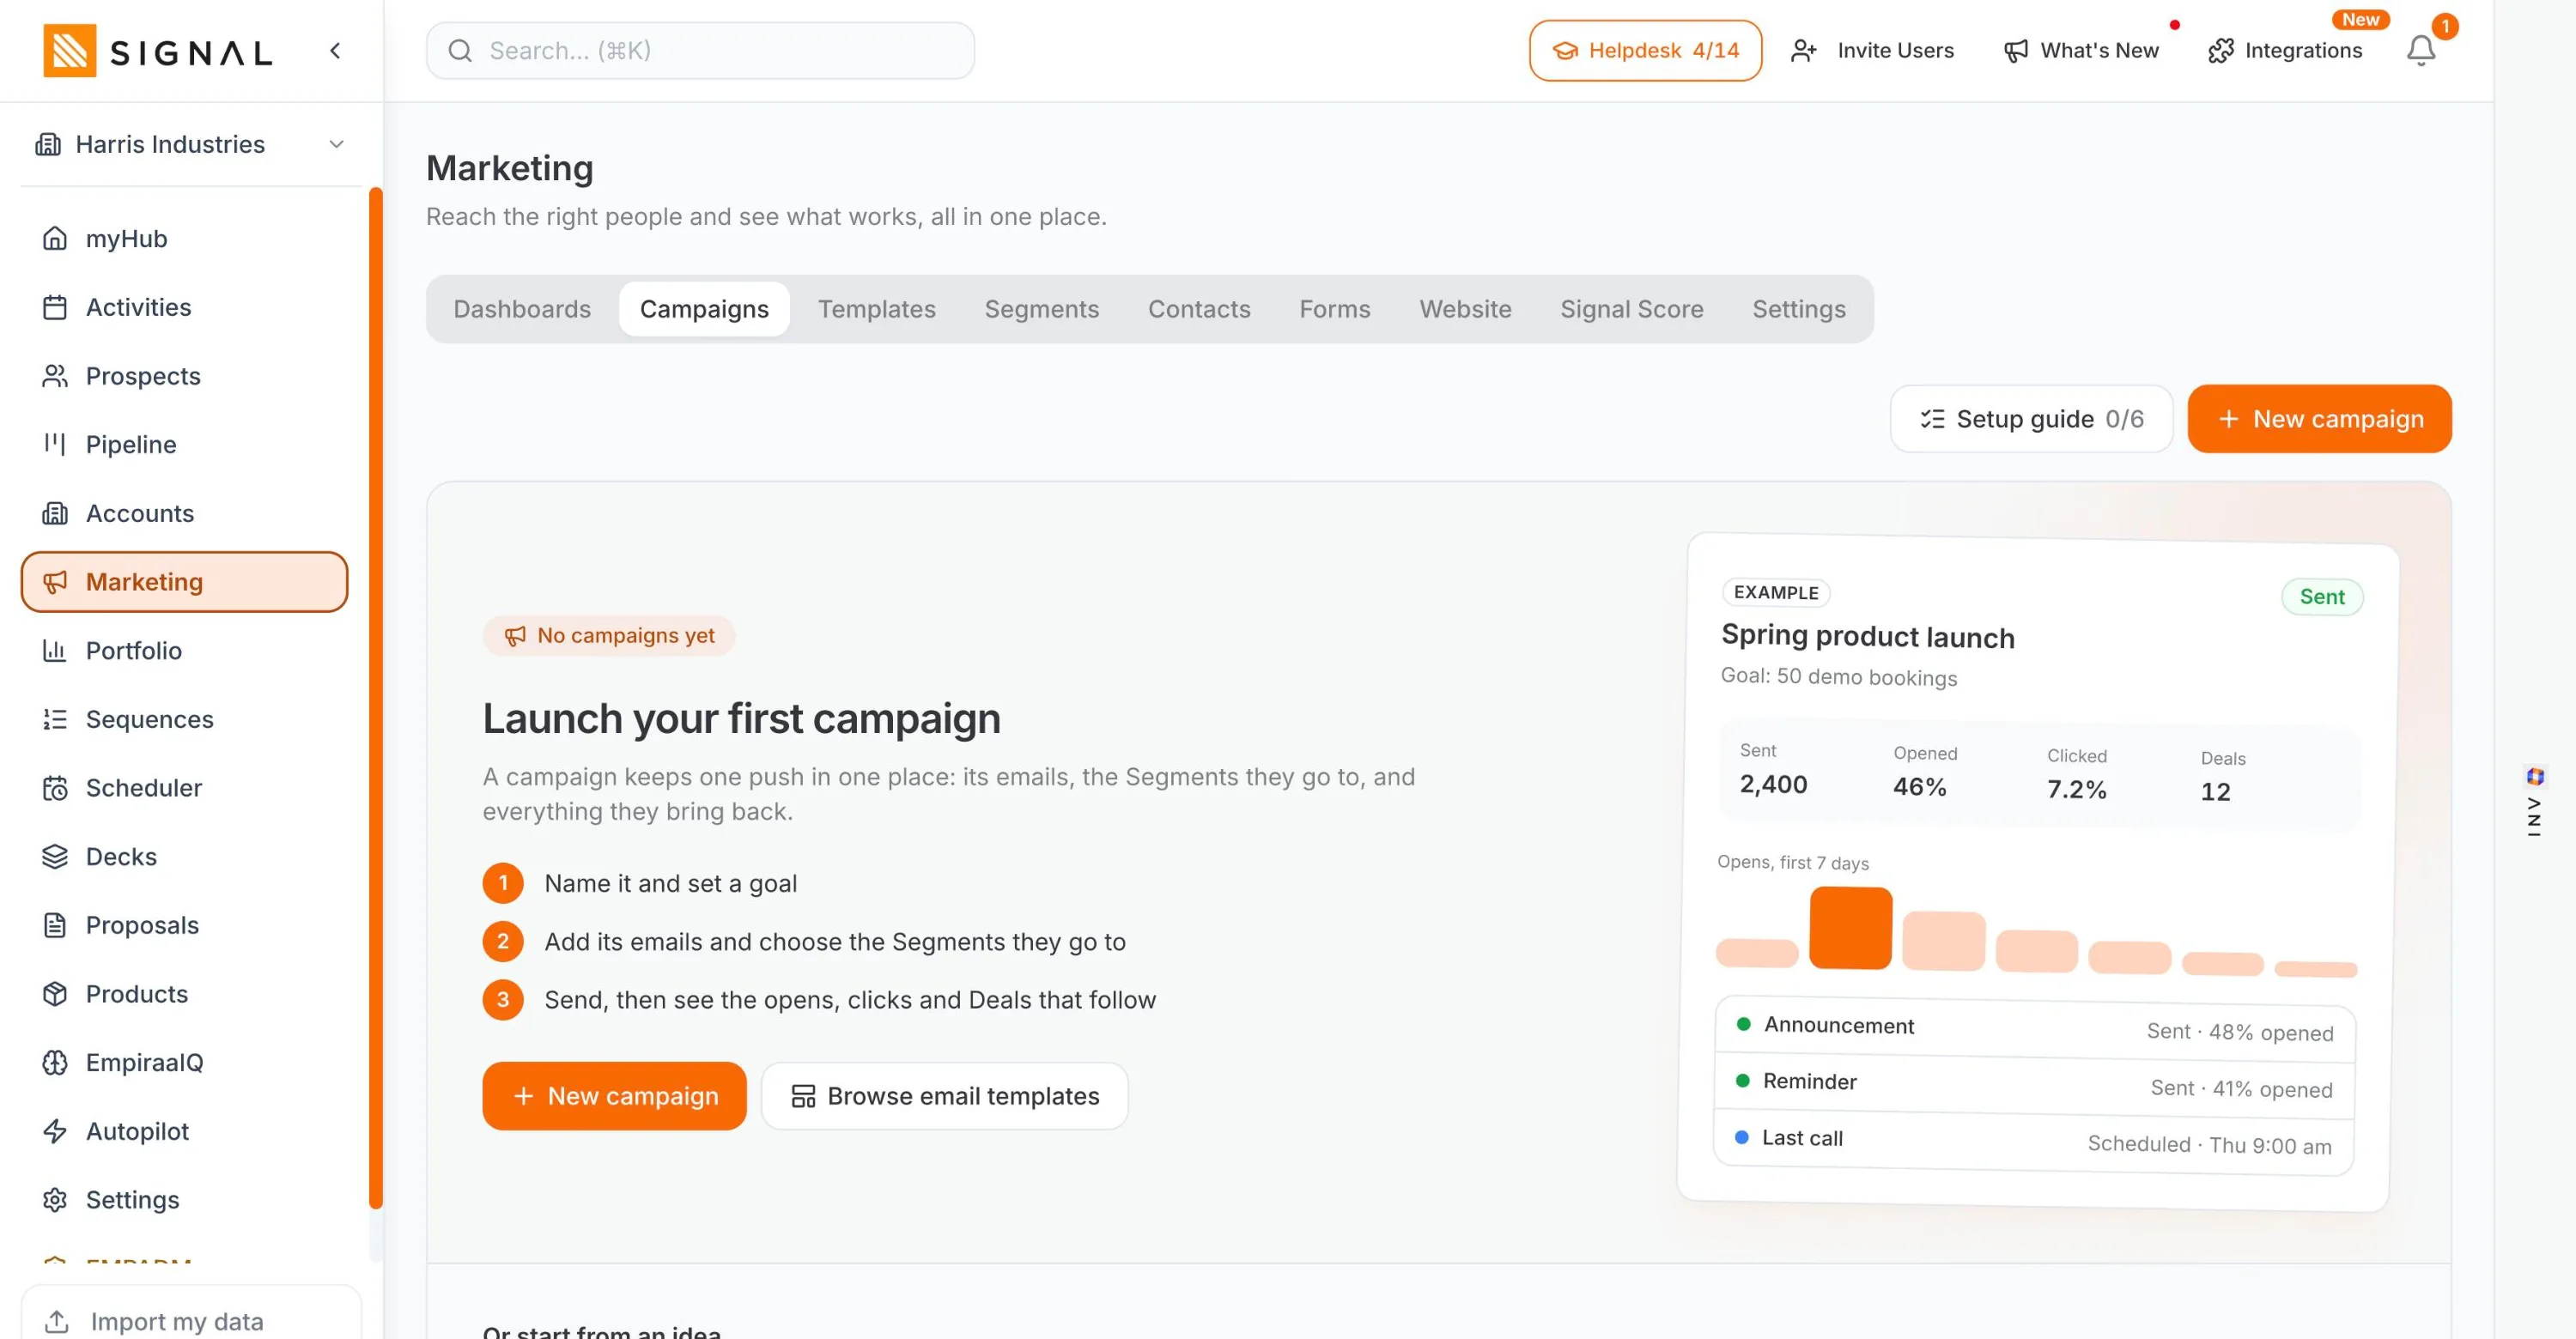Open Integrations puzzle item
The height and width of the screenshot is (1339, 2576).
[x=2285, y=51]
